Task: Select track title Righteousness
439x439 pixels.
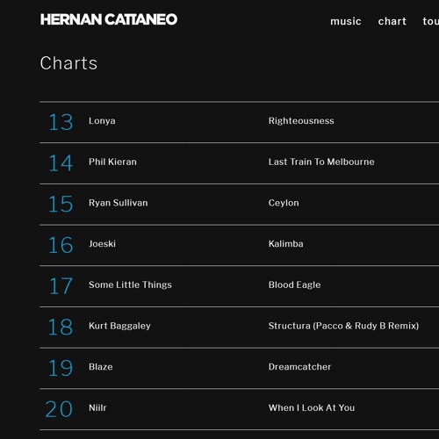Action: point(301,120)
